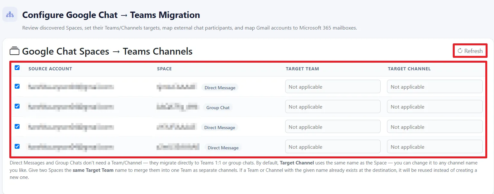Click the last row's Target Channel field

coord(435,147)
